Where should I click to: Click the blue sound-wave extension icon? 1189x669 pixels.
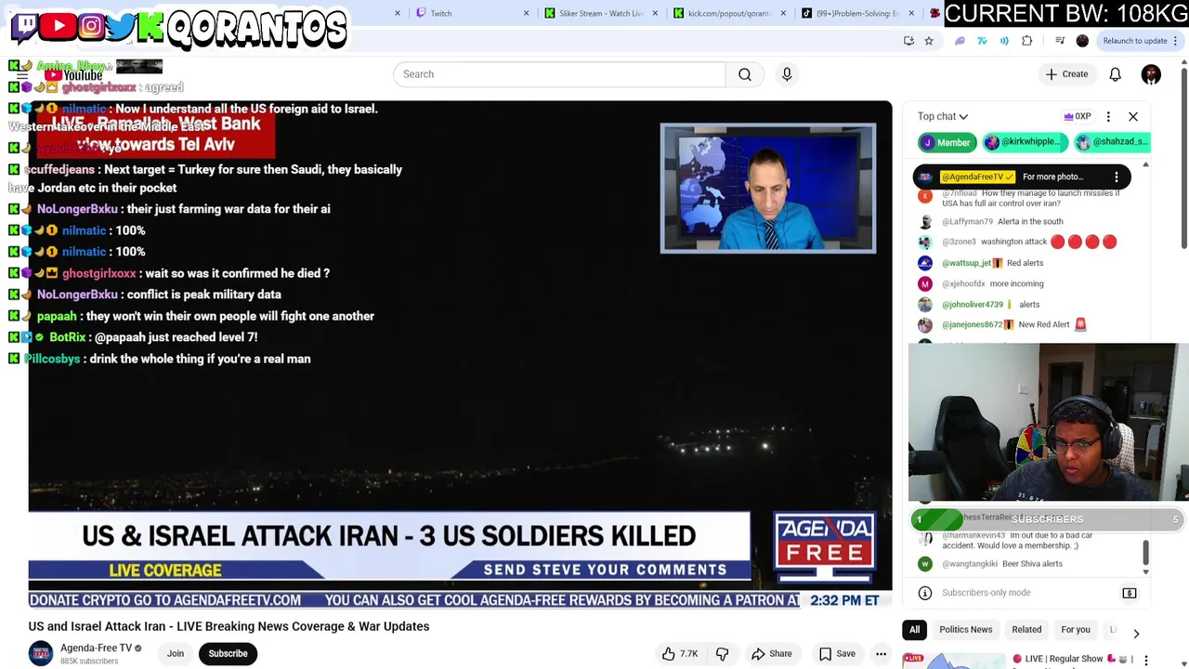point(1004,41)
